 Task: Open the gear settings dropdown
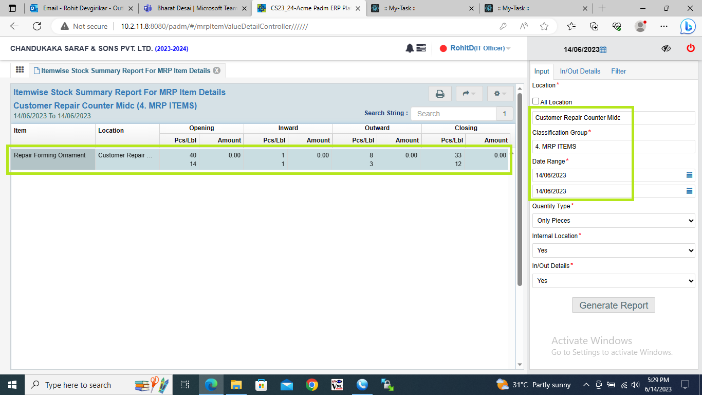click(500, 94)
